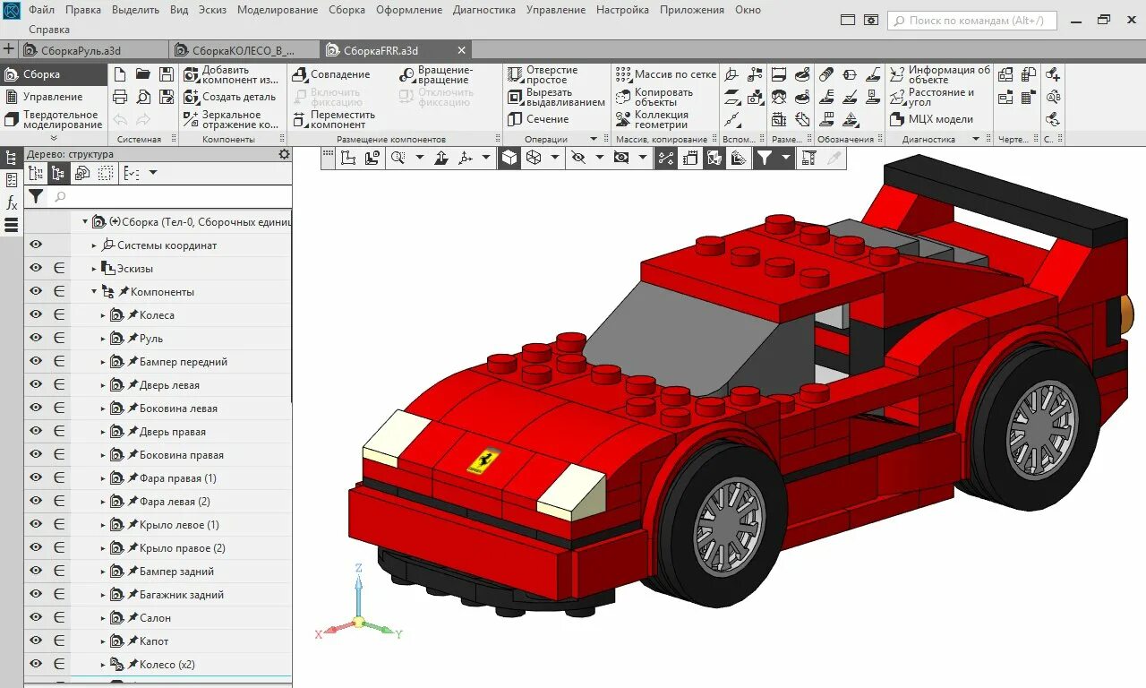Click Добавить компонент из файла
Screen dimensions: 1146x688
(x=232, y=74)
